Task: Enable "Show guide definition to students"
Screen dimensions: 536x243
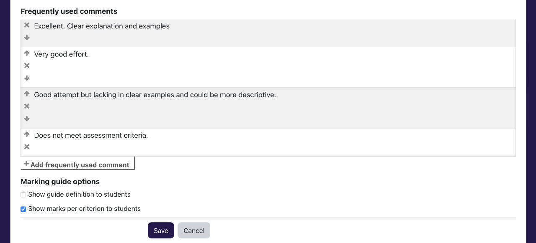Action: (x=23, y=195)
